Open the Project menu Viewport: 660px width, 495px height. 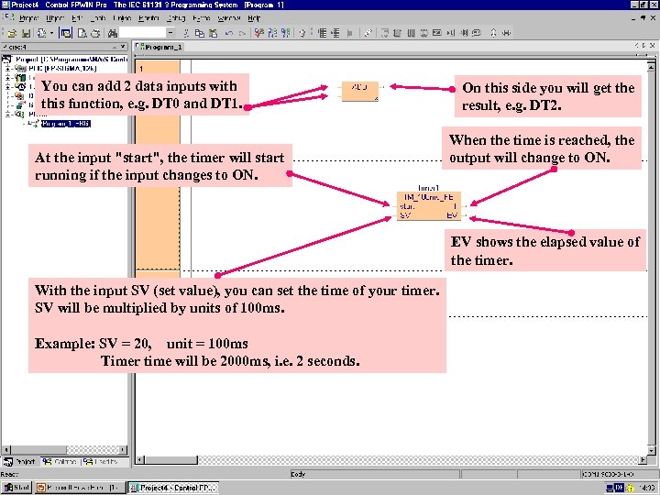pyautogui.click(x=28, y=18)
